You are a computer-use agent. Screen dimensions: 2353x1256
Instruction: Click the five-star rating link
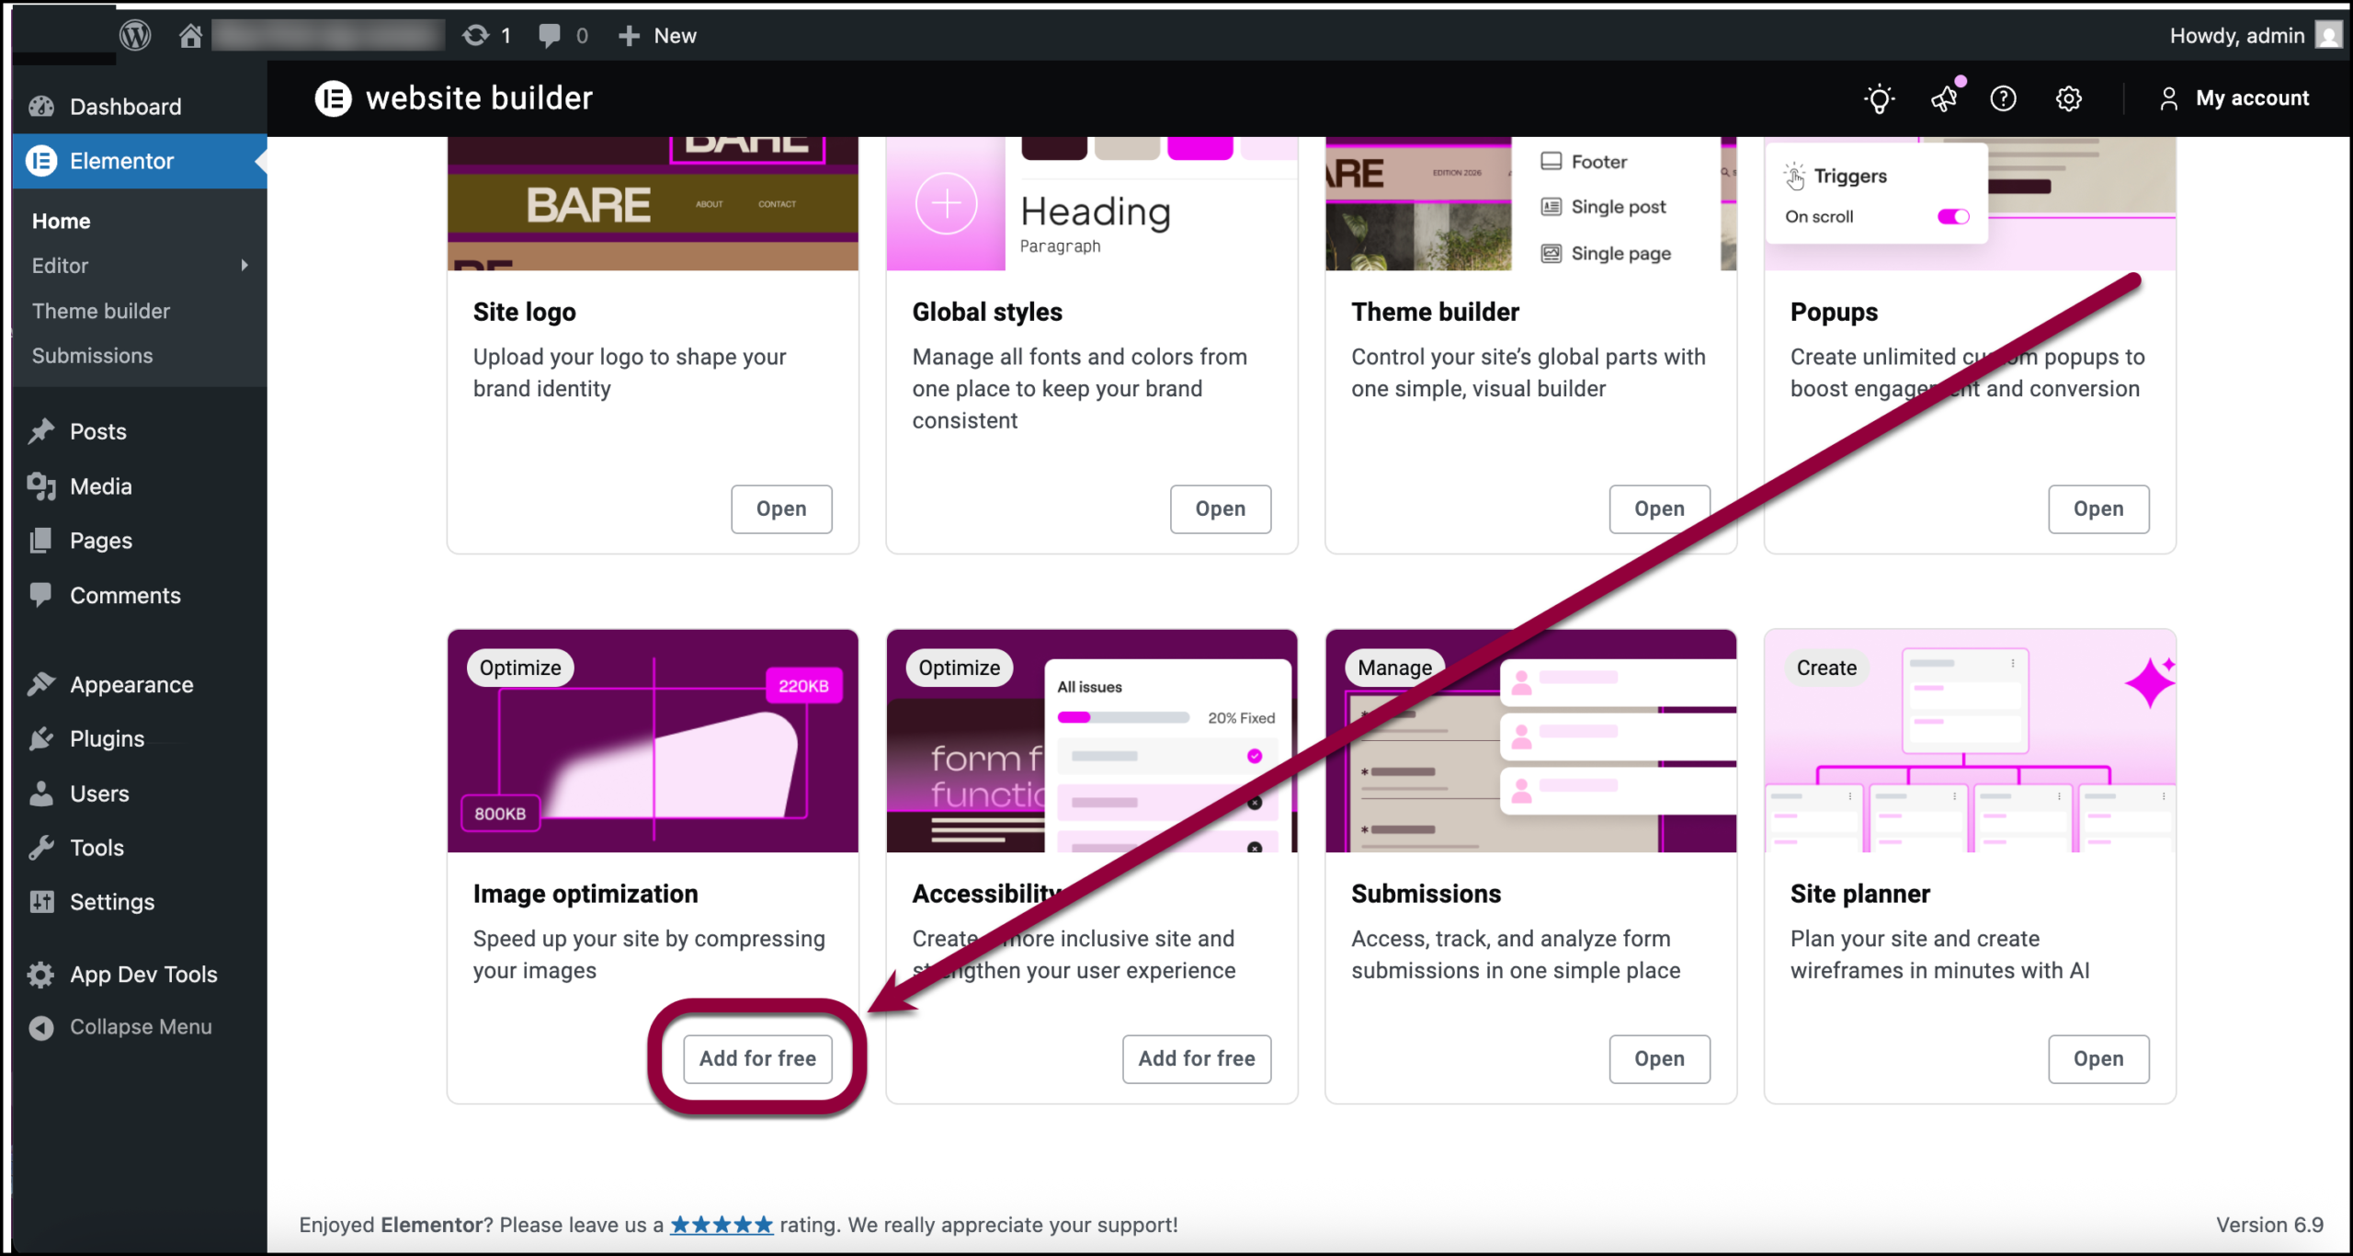722,1225
